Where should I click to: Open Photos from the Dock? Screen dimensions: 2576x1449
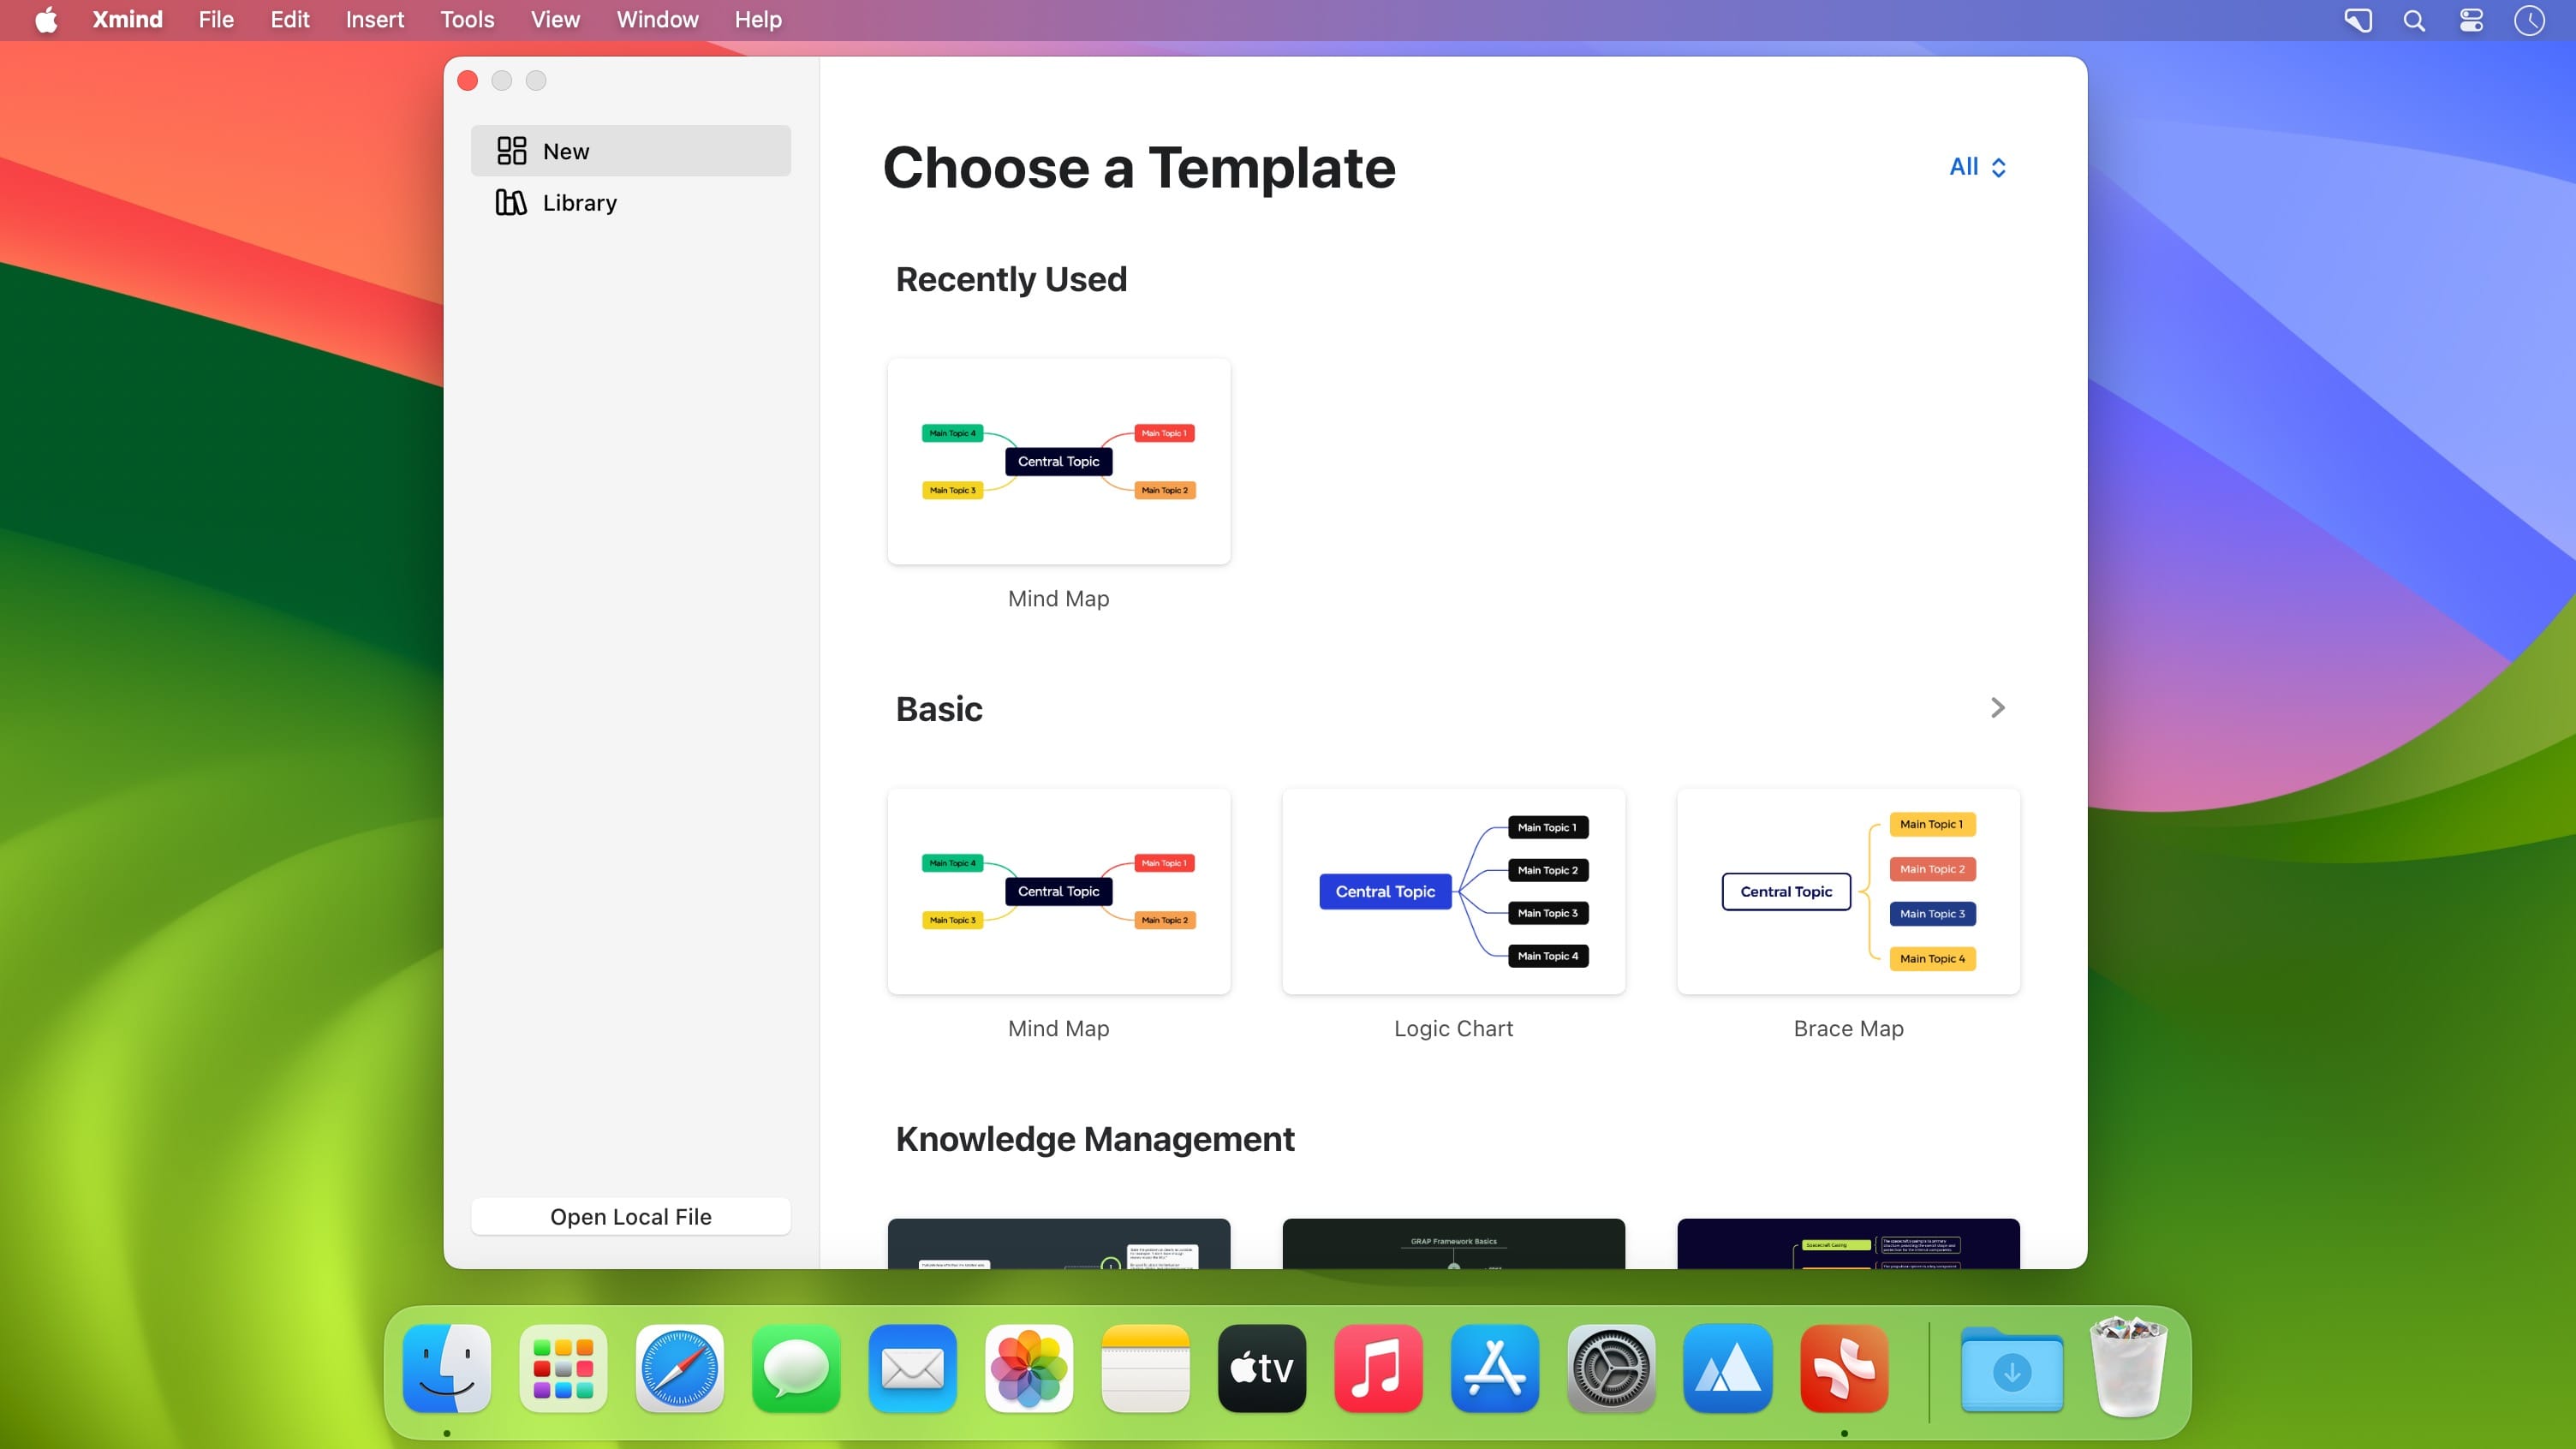coord(1029,1368)
